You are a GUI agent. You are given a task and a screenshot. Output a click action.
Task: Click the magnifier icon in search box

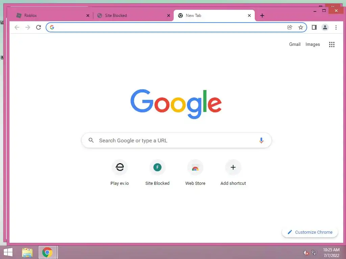[91, 140]
